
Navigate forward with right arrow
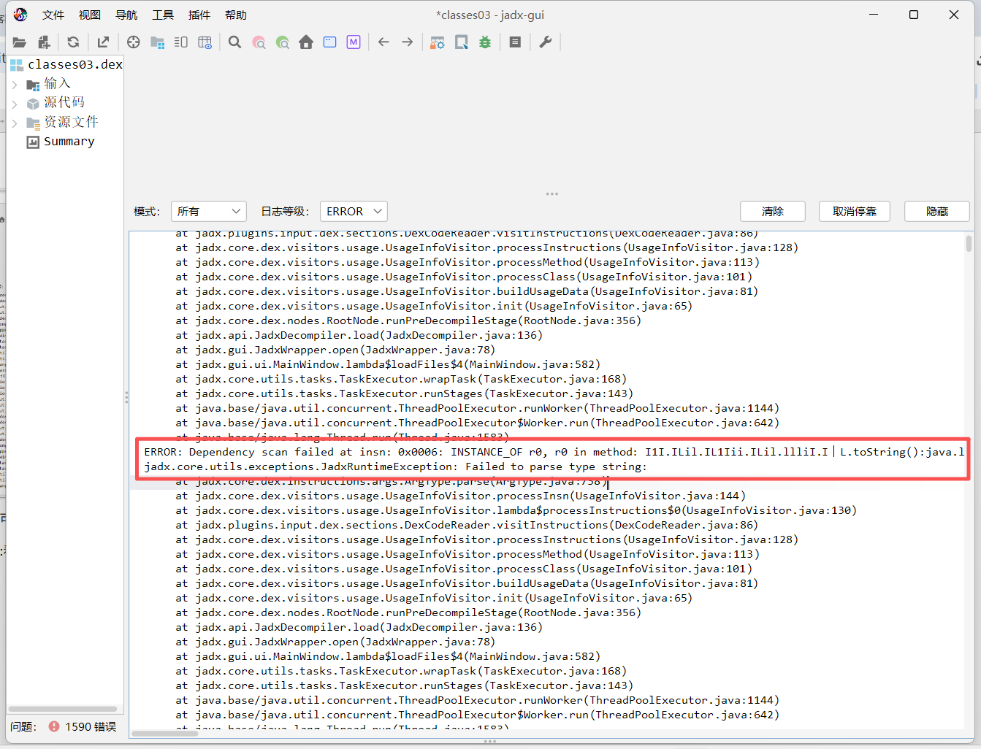pyautogui.click(x=408, y=42)
